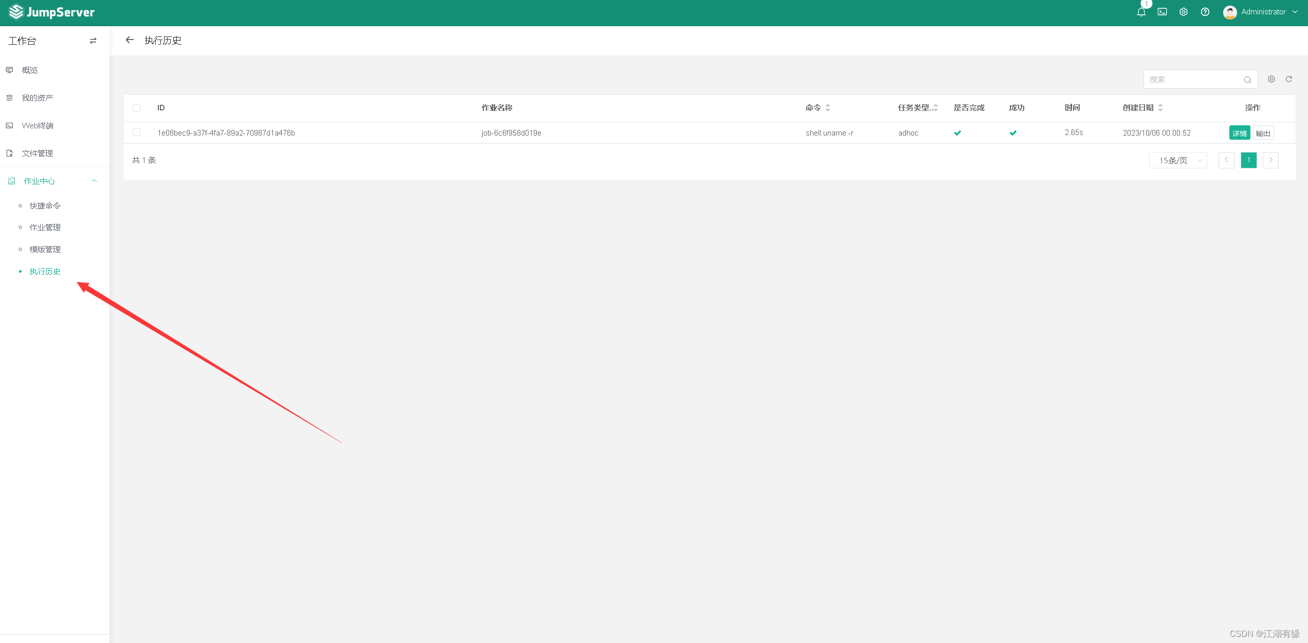Open the help question mark icon
Image resolution: width=1308 pixels, height=643 pixels.
coord(1205,12)
